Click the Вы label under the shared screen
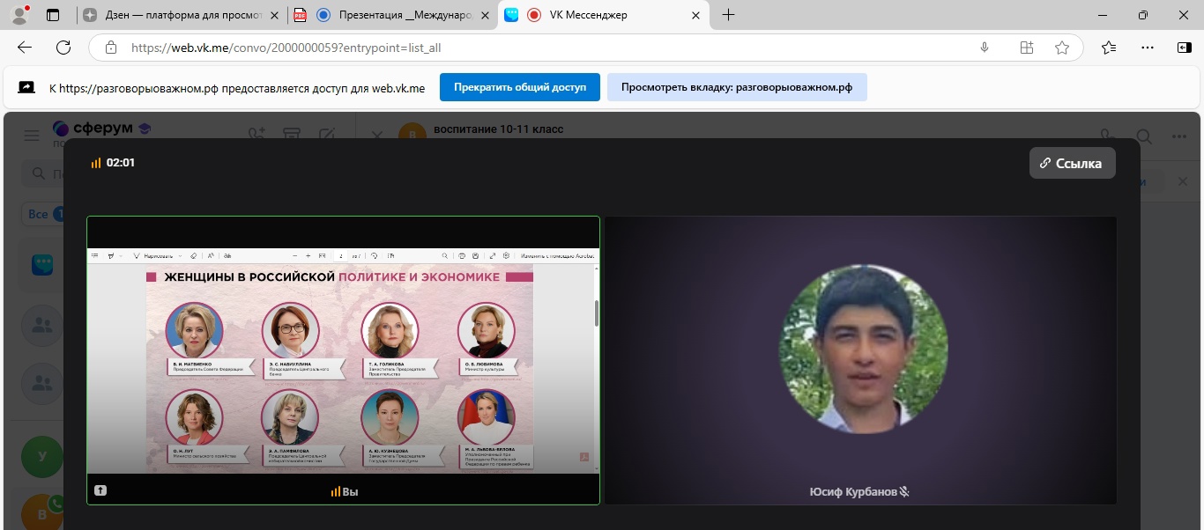This screenshot has width=1204, height=530. tap(350, 491)
